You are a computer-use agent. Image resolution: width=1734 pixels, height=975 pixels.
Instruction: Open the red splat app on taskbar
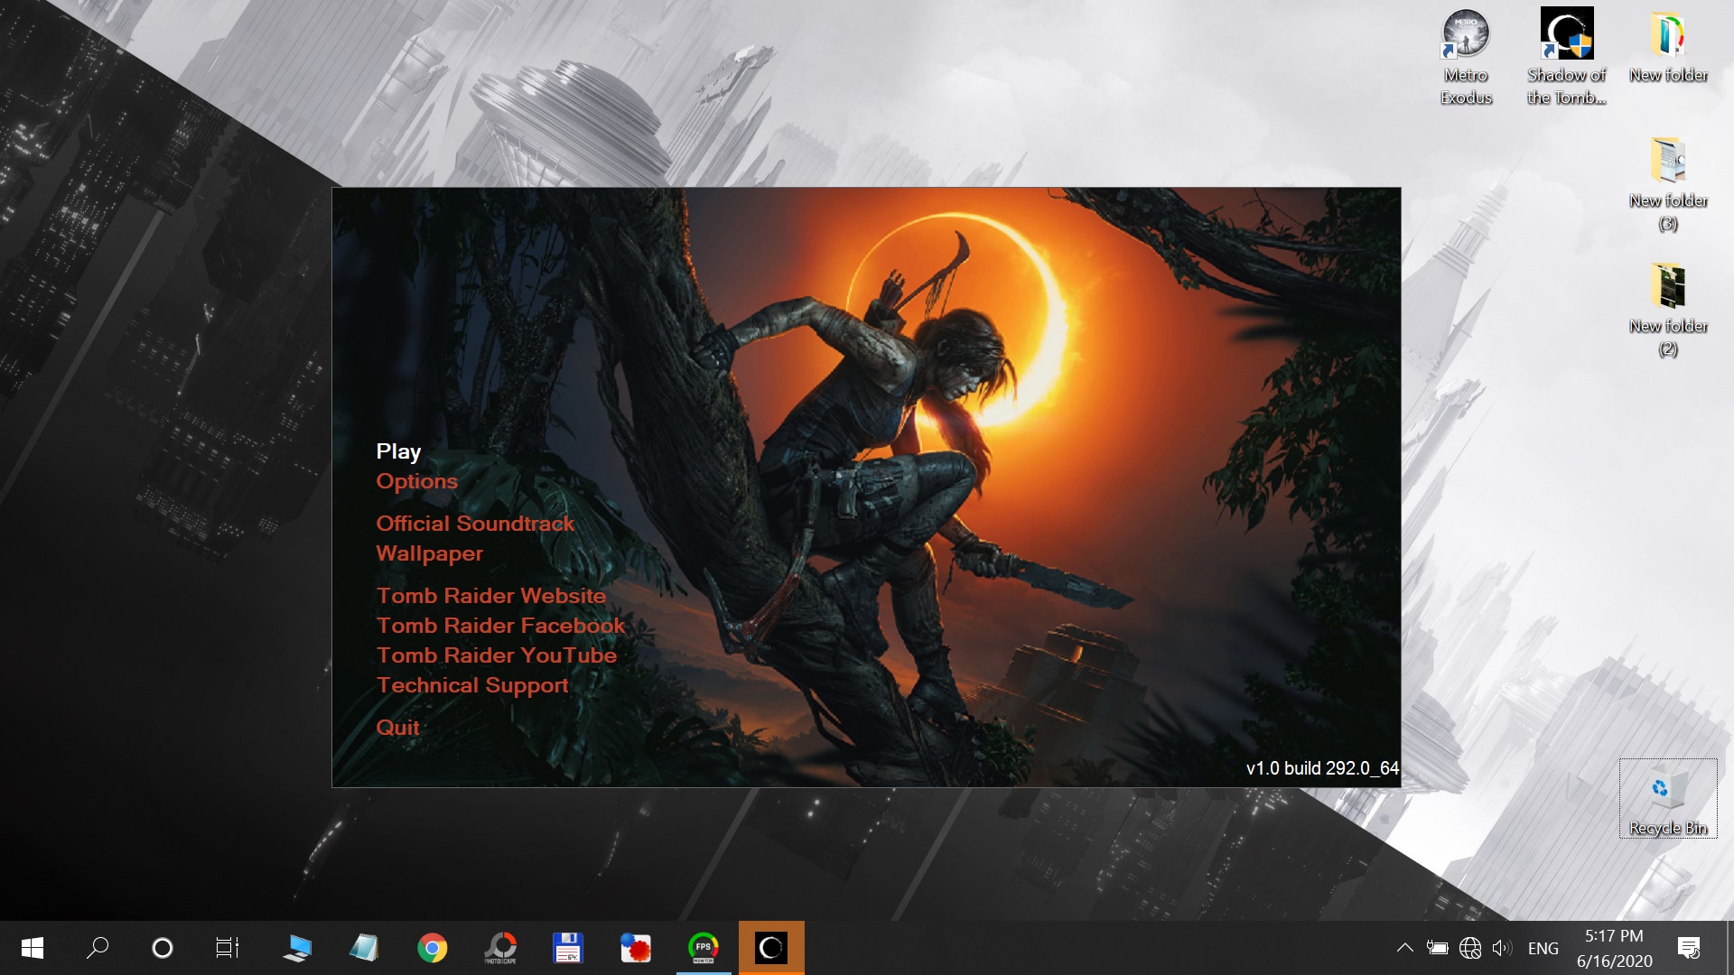(x=635, y=948)
